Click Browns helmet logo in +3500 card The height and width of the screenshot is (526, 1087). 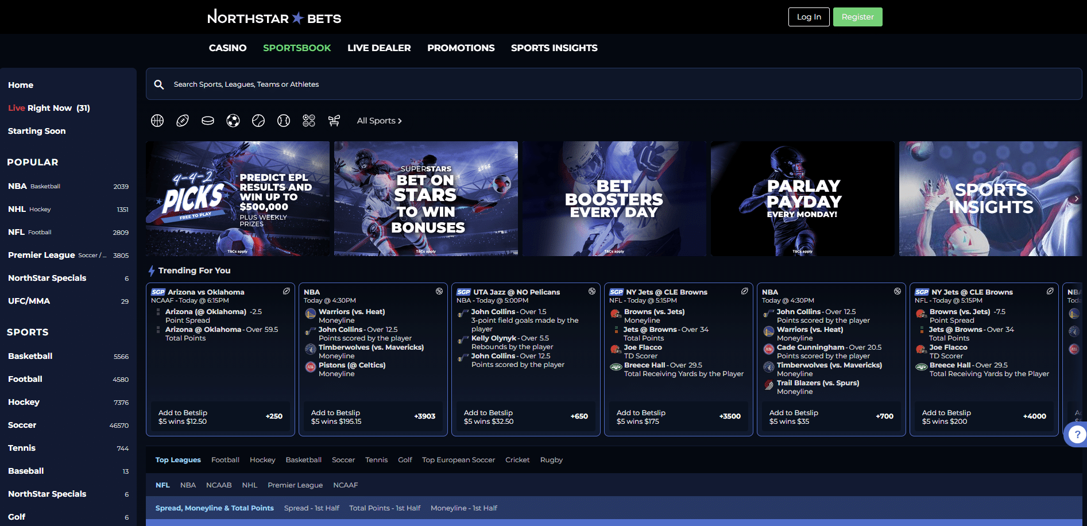616,314
